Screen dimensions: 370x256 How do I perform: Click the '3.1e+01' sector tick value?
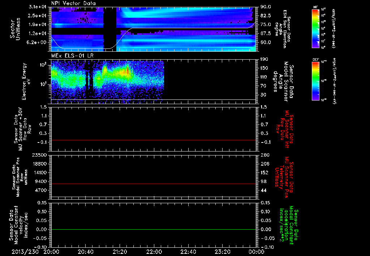point(38,7)
